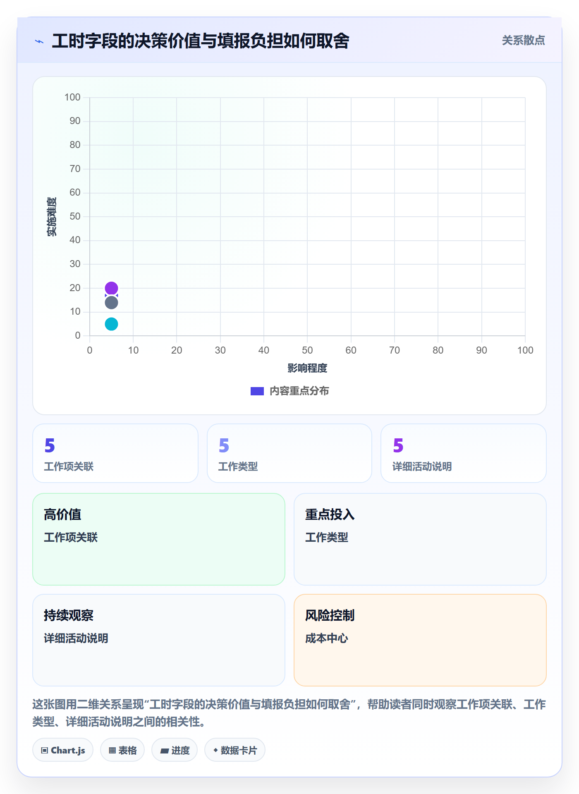This screenshot has width=579, height=794.
Task: Open the 工作项关联 stat card showing 5
Action: click(x=115, y=453)
